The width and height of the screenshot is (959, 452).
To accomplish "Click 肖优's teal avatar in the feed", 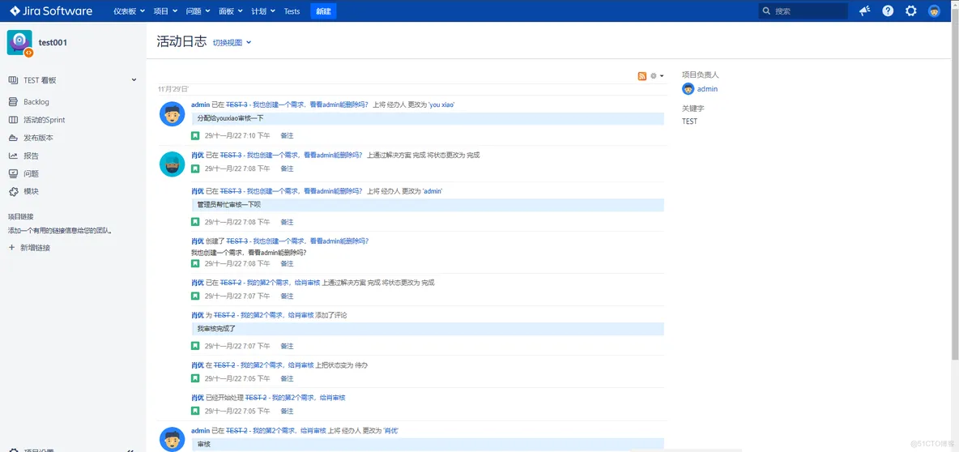I will tap(172, 164).
